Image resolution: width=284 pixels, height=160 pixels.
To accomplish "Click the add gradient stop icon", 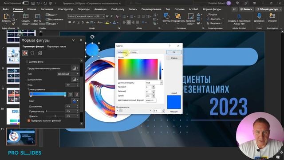I will pos(71,94).
